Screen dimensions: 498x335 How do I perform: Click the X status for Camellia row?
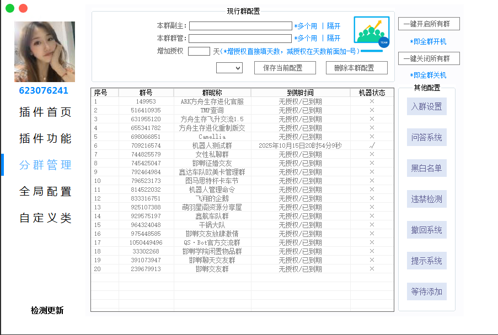[372, 137]
